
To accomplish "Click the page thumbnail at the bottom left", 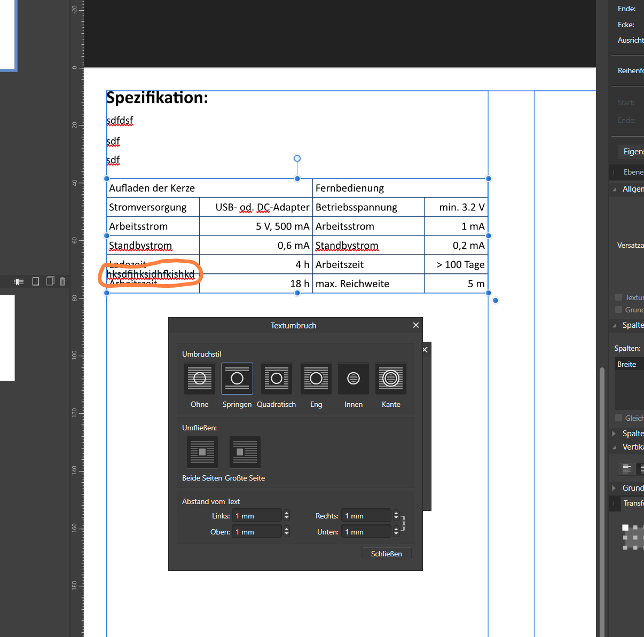I will coord(7,338).
